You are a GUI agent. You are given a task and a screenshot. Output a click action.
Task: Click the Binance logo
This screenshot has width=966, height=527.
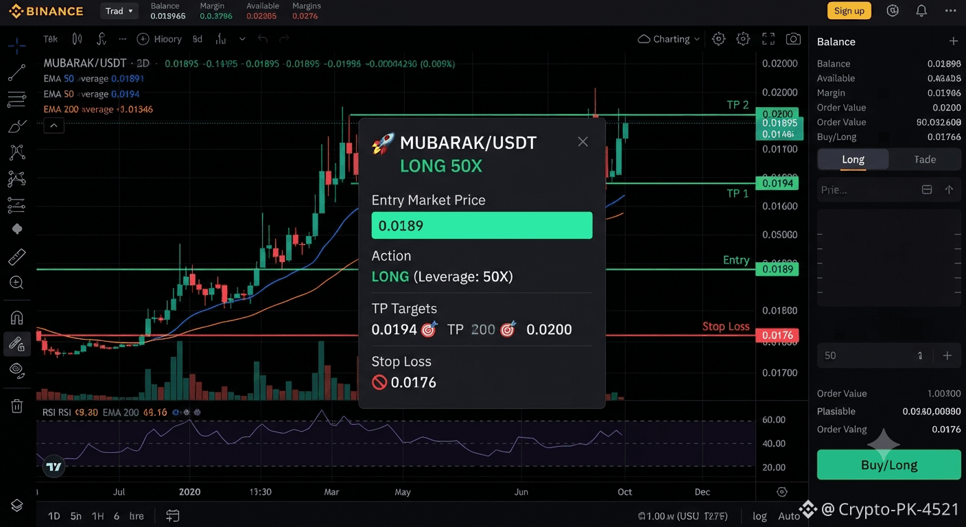click(46, 11)
